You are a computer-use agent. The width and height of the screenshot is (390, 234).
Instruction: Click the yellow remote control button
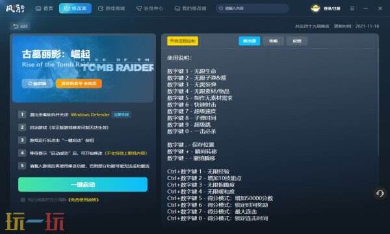click(x=183, y=41)
